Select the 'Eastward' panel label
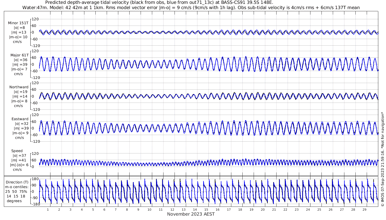The image size is (386, 220). [20, 119]
